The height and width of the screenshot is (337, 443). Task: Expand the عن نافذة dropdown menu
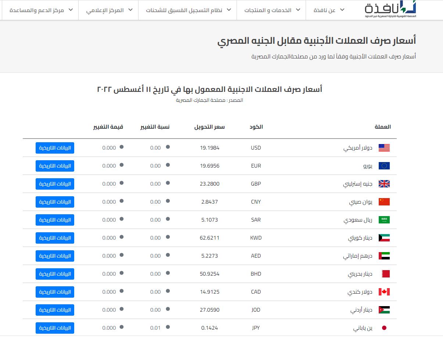329,10
